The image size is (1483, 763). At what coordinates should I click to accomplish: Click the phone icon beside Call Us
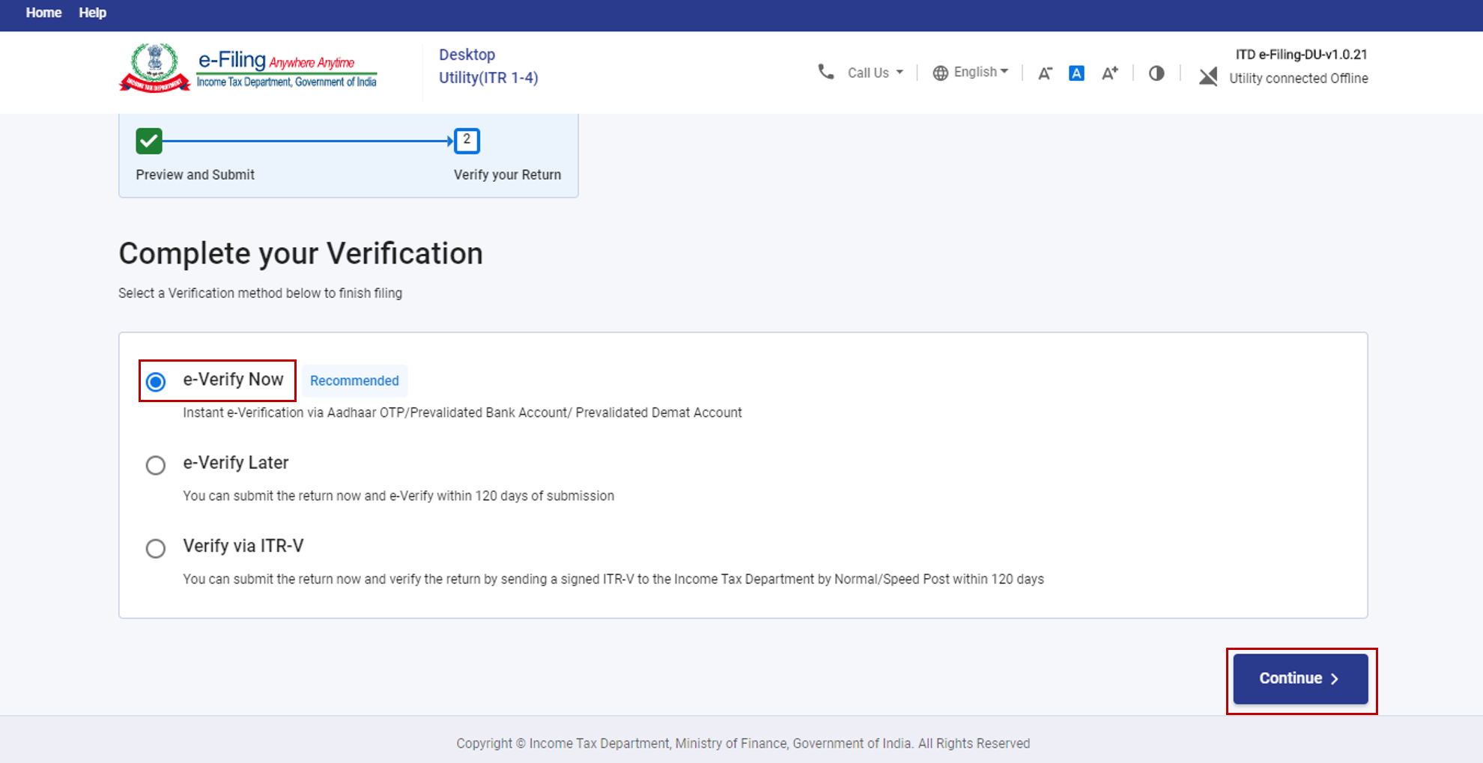[x=825, y=72]
